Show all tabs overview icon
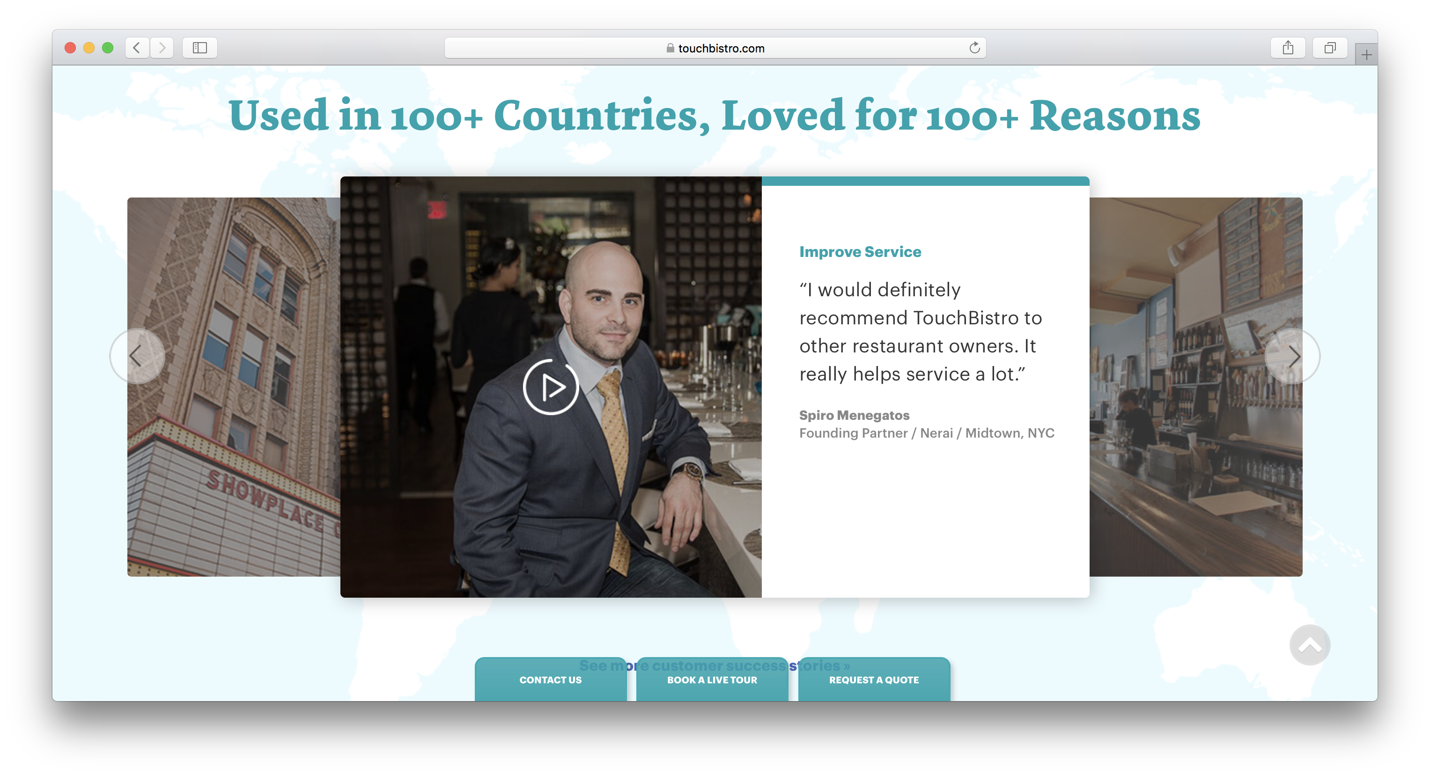The height and width of the screenshot is (776, 1430). (x=1329, y=48)
